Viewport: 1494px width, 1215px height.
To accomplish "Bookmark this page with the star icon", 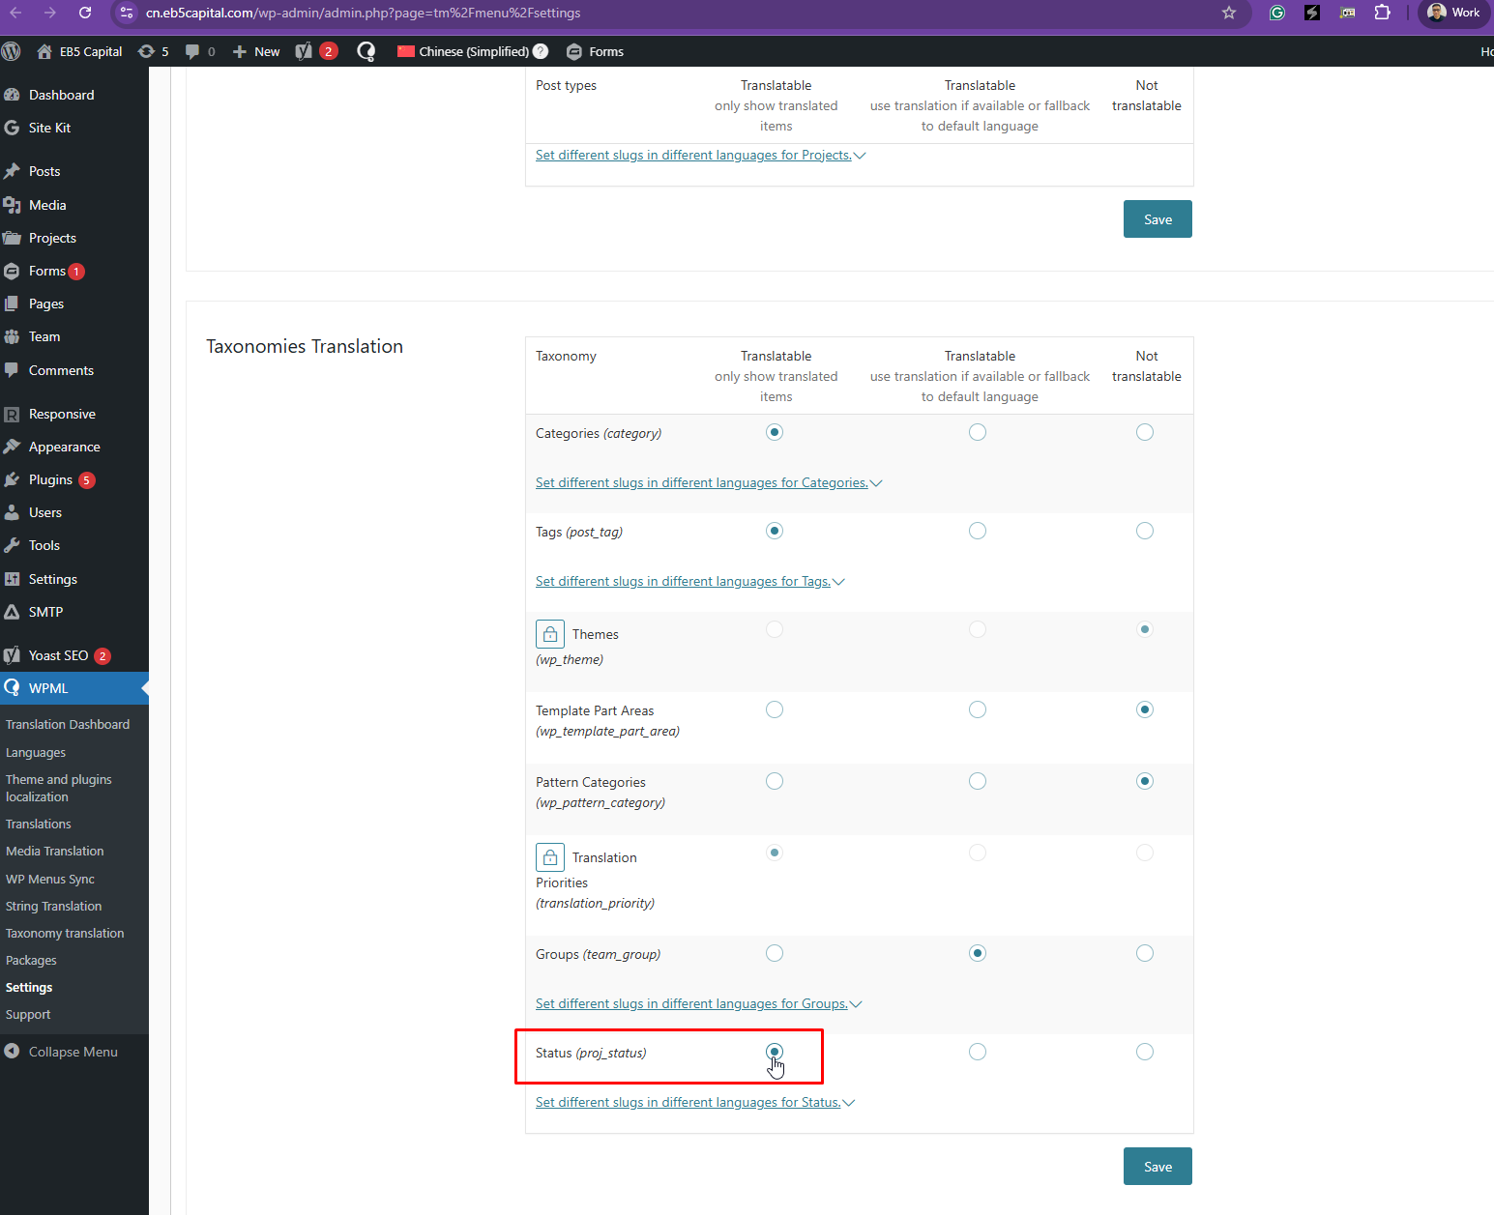I will coord(1229,13).
